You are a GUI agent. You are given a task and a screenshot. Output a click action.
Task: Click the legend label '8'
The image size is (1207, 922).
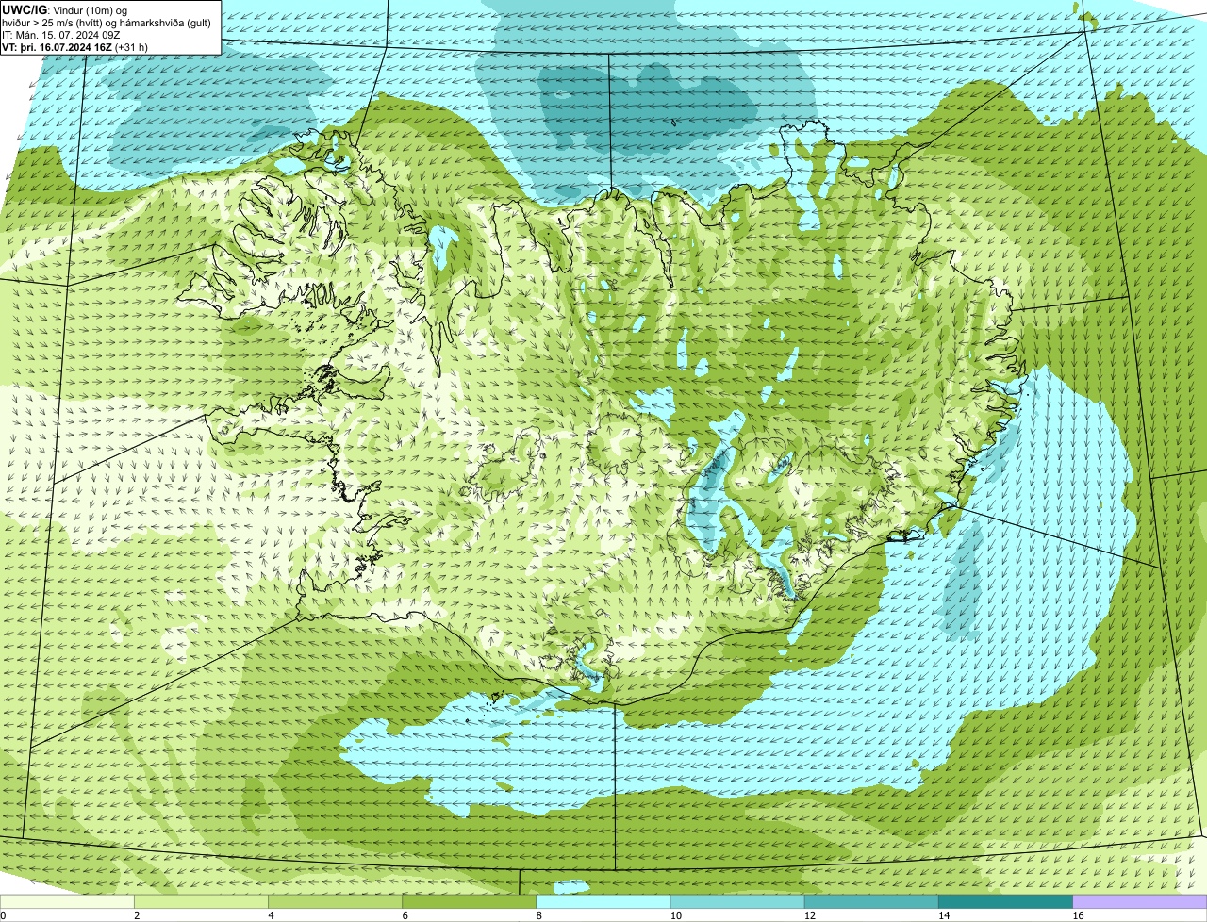pos(538,915)
